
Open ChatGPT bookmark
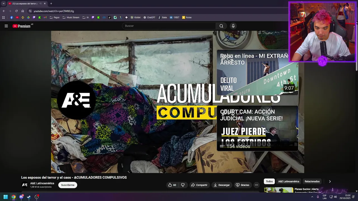149,17
